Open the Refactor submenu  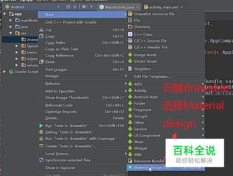point(82,83)
